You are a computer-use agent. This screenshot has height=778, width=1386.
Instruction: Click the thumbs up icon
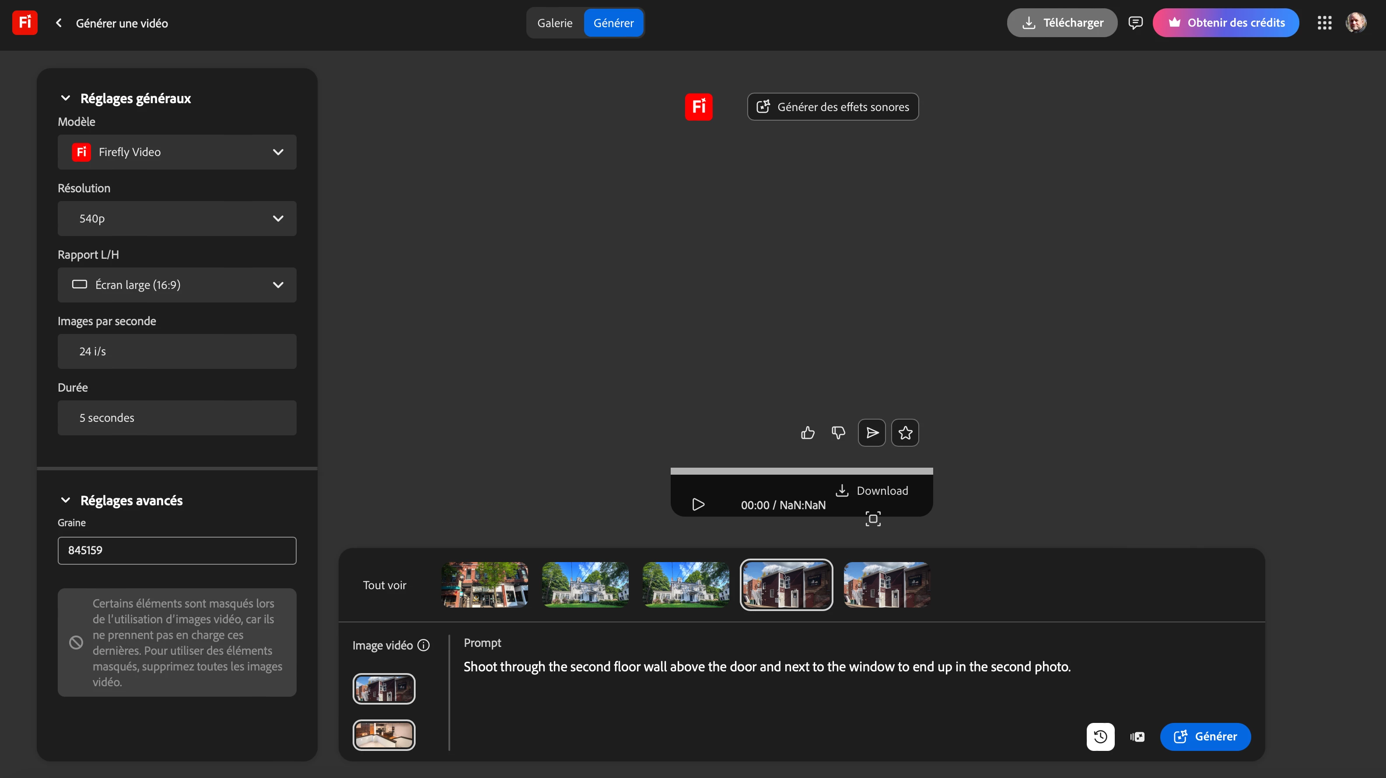808,433
